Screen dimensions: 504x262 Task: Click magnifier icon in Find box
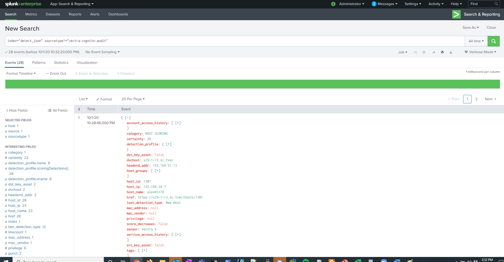496,4
